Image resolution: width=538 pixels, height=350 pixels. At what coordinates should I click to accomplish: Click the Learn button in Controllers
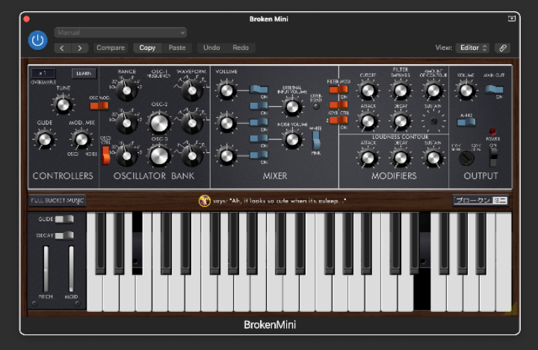tap(84, 73)
